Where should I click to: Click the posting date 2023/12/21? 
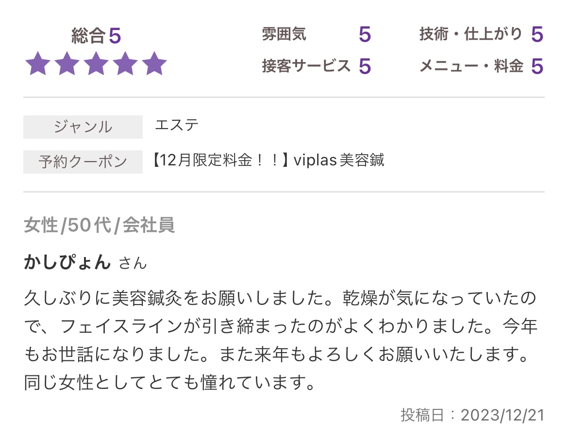[502, 415]
